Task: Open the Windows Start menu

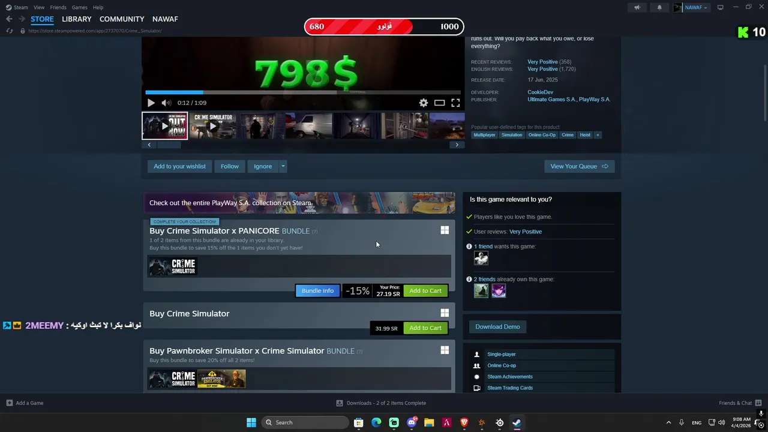Action: 251,422
